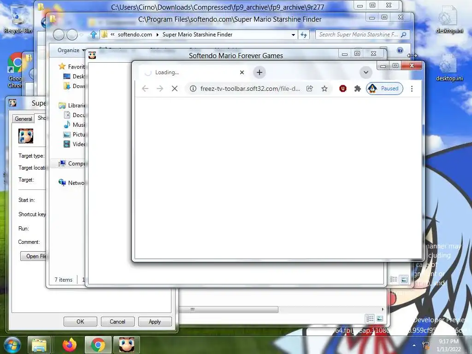Switch to large icons view in Explorer

point(404,279)
